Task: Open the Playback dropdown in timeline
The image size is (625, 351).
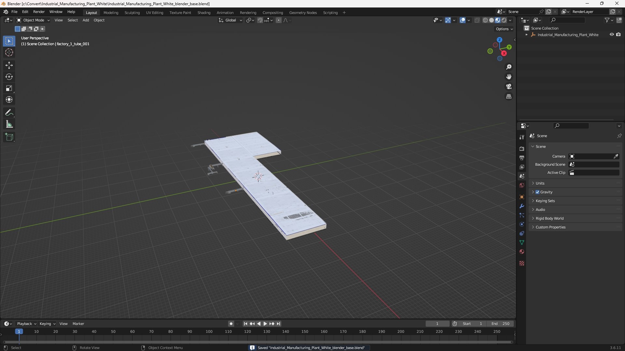Action: click(26, 324)
